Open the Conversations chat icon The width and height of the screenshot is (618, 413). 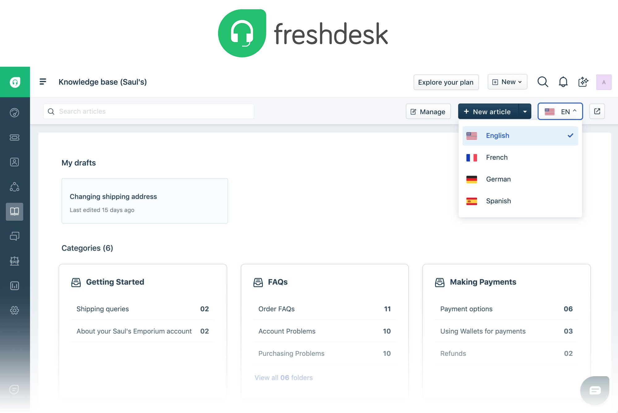tap(15, 236)
